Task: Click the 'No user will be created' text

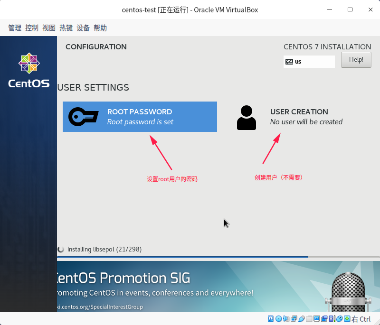Action: [306, 122]
